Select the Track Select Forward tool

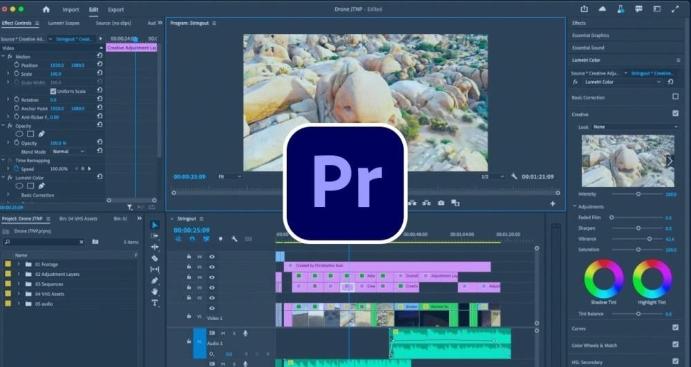(x=155, y=236)
